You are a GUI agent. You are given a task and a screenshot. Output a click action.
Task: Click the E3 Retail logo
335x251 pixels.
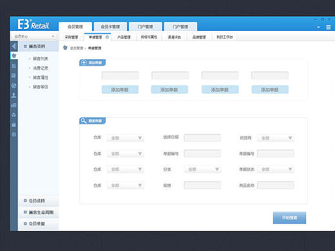pos(33,24)
